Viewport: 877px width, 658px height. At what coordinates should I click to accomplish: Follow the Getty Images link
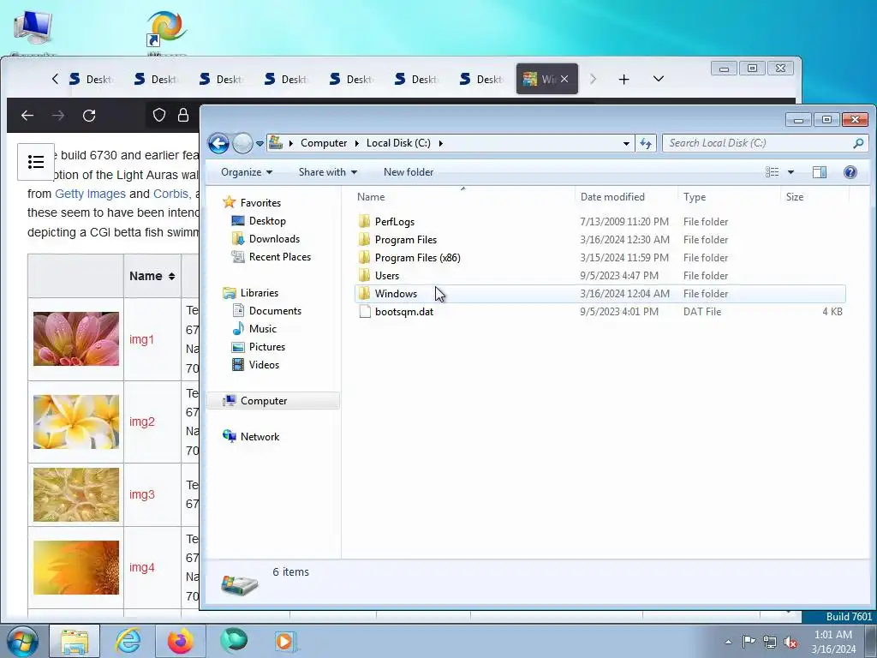coord(90,194)
